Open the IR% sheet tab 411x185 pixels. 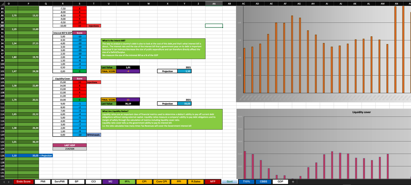[x=127, y=181]
